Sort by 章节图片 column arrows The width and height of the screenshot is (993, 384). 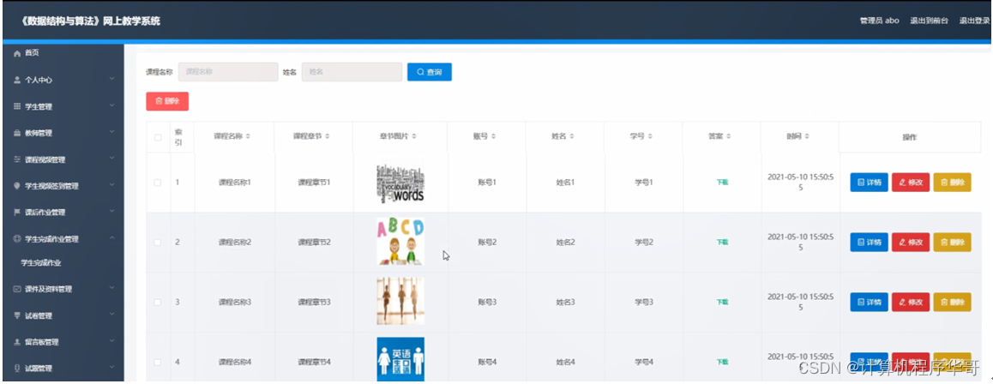click(413, 136)
